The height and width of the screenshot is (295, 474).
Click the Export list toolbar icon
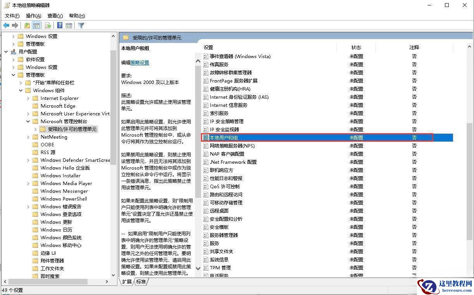coord(48,25)
